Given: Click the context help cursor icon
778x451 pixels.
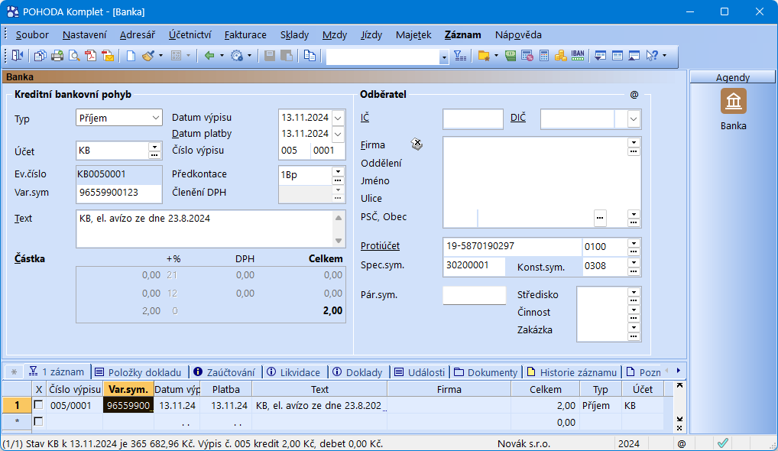Looking at the screenshot, I should point(652,56).
